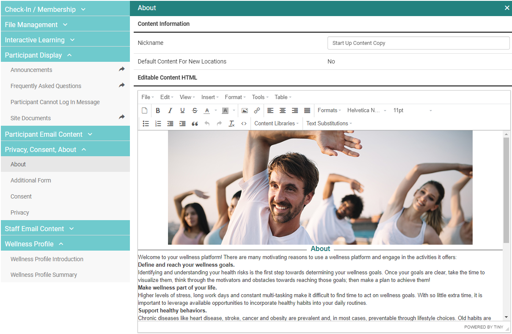Insert a bullet list
The width and height of the screenshot is (512, 334).
point(146,124)
